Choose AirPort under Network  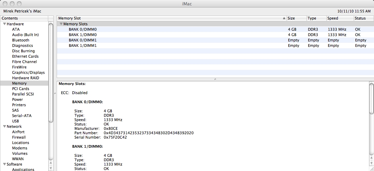[18, 132]
